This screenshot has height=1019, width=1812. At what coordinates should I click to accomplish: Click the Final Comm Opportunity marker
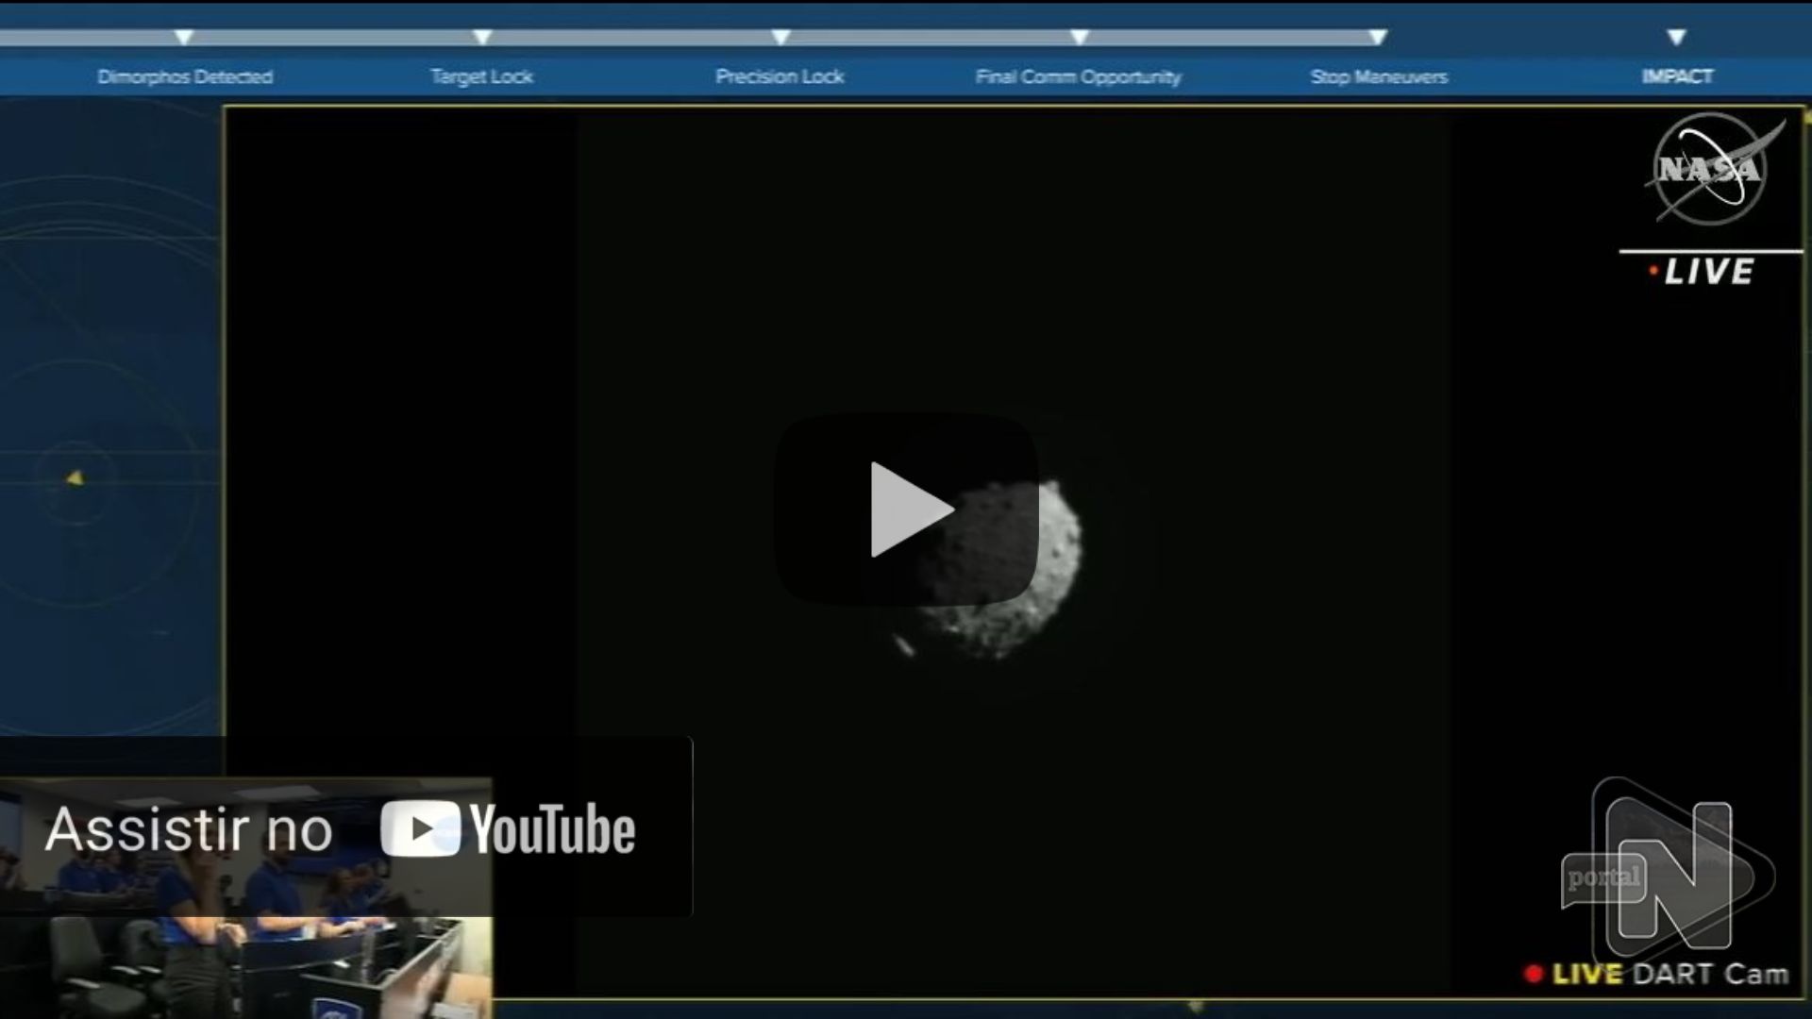coord(1080,38)
